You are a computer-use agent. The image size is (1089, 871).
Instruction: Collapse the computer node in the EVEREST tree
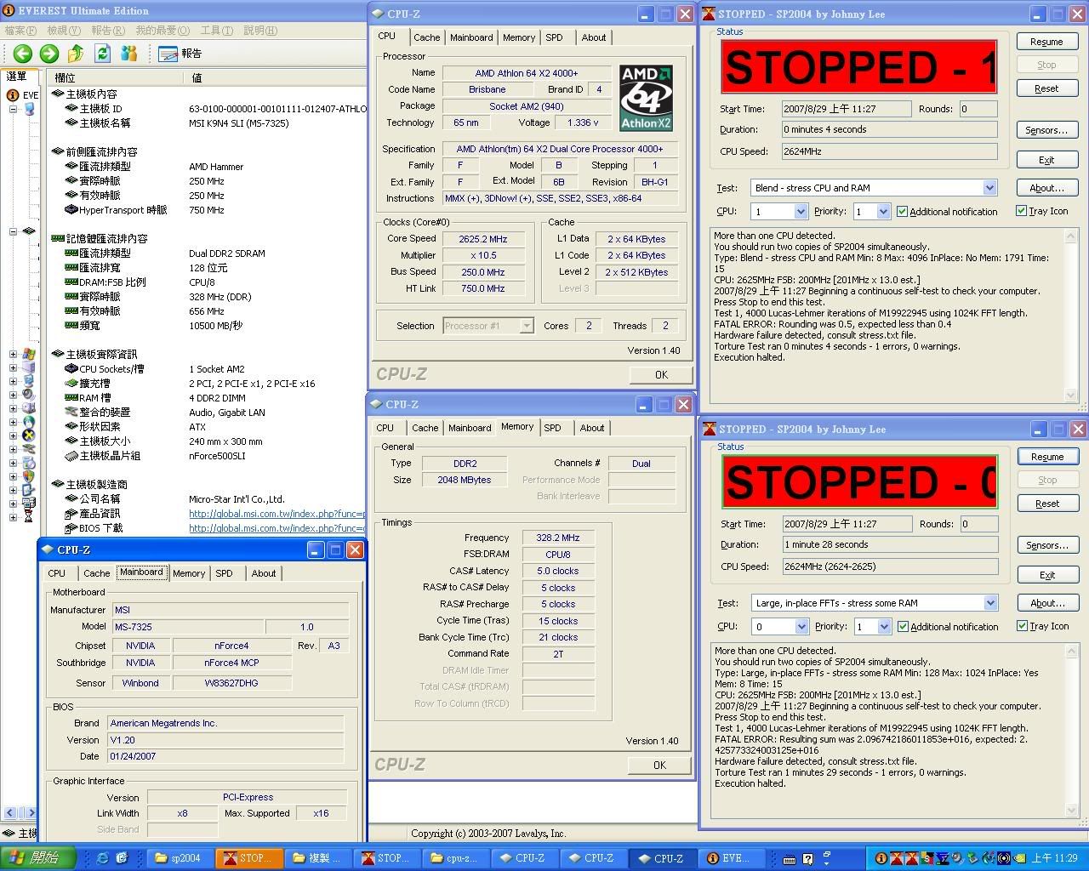click(x=13, y=109)
